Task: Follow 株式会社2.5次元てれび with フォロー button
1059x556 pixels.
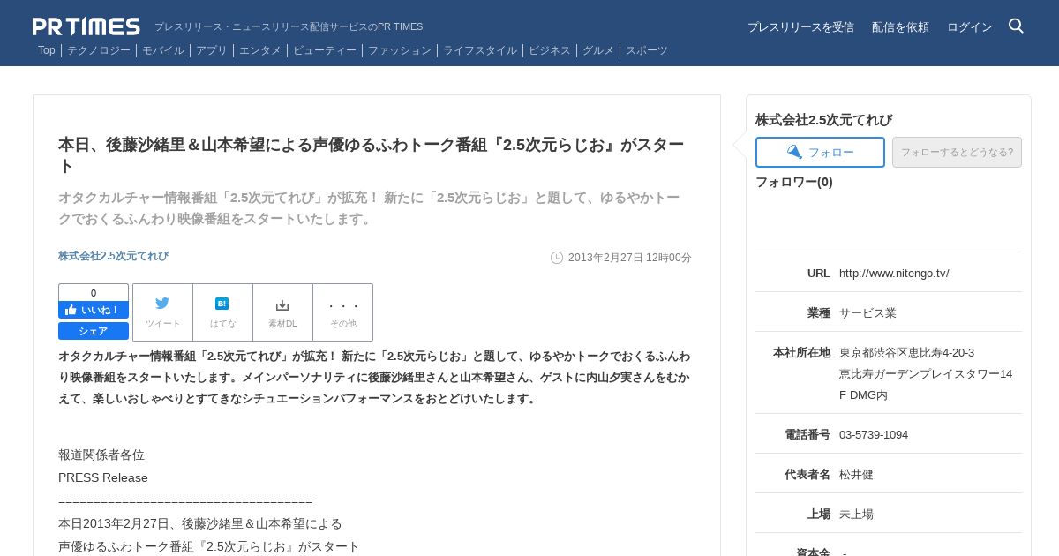Action: point(820,152)
